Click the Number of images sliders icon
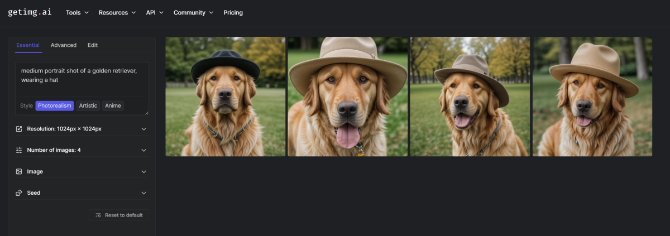 (19, 150)
